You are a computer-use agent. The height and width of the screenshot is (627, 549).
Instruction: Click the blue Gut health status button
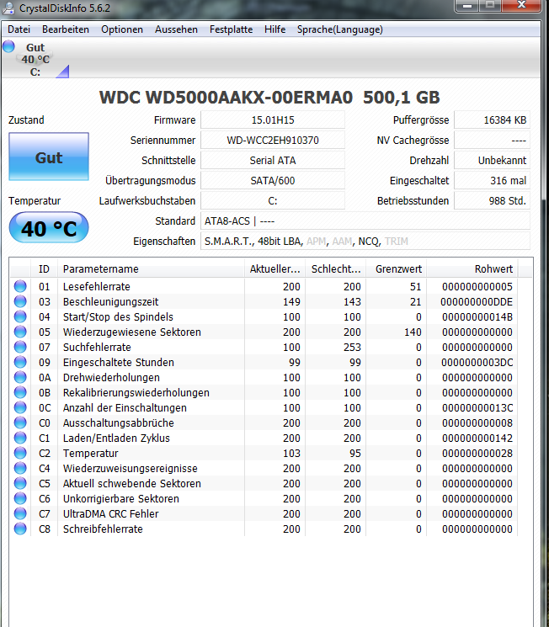49,157
